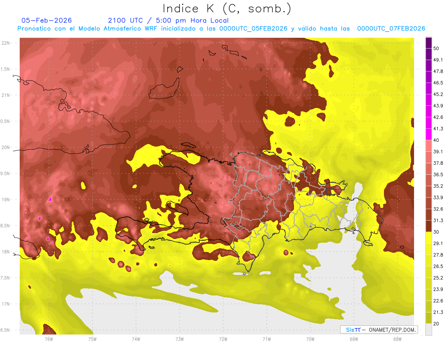Click the "20N" latitude axis label

[x=6, y=147]
